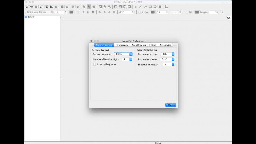The width and height of the screenshot is (256, 144).
Task: Open the text color swatch
Action: [71, 12]
